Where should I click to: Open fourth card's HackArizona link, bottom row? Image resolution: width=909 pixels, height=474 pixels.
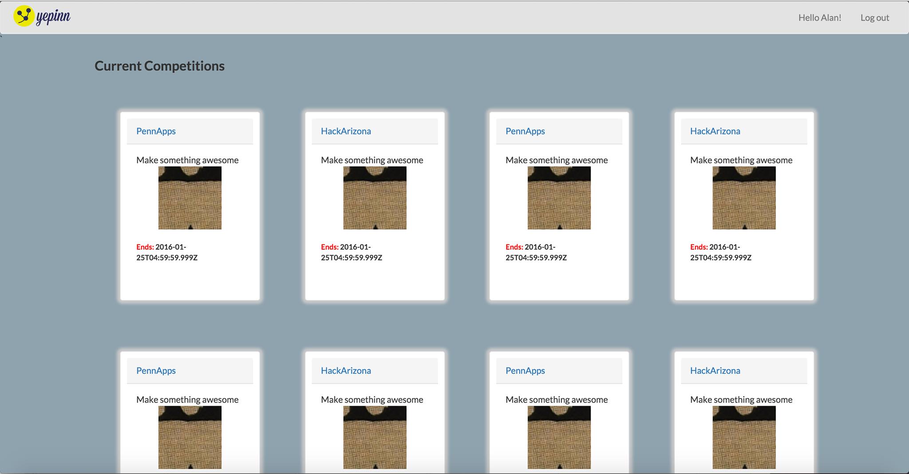(715, 371)
